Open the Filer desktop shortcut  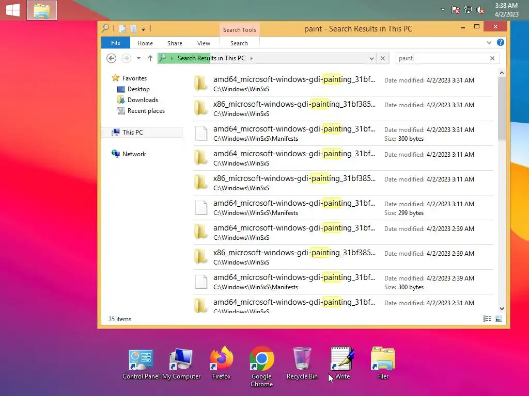click(383, 364)
